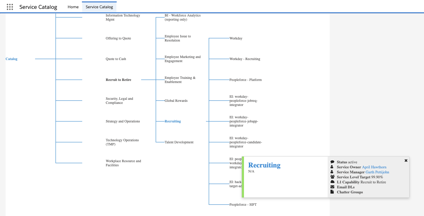Click the Status active text

[347, 162]
